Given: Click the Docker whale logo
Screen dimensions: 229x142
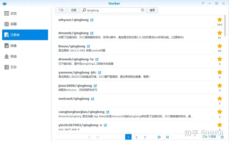Looking at the screenshot, I should (x=5, y=3).
